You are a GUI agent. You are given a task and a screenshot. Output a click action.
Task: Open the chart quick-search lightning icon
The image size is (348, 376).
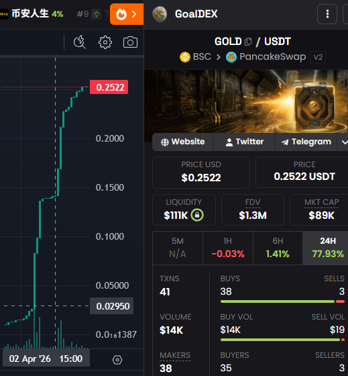pyautogui.click(x=80, y=42)
